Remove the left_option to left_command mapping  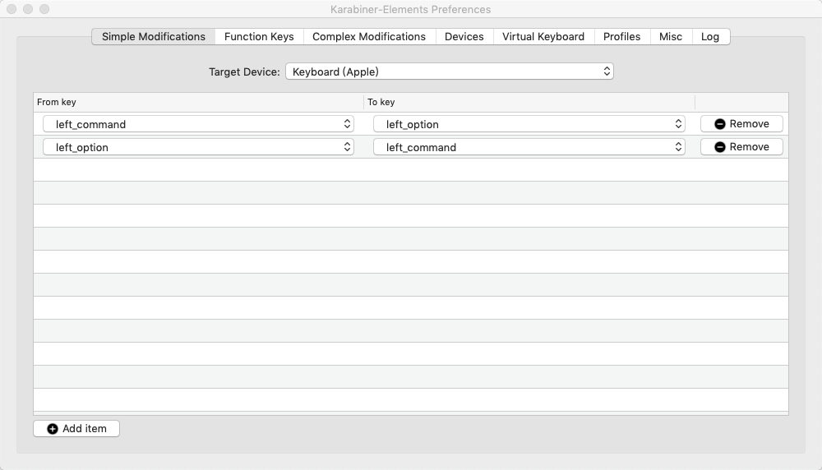741,147
